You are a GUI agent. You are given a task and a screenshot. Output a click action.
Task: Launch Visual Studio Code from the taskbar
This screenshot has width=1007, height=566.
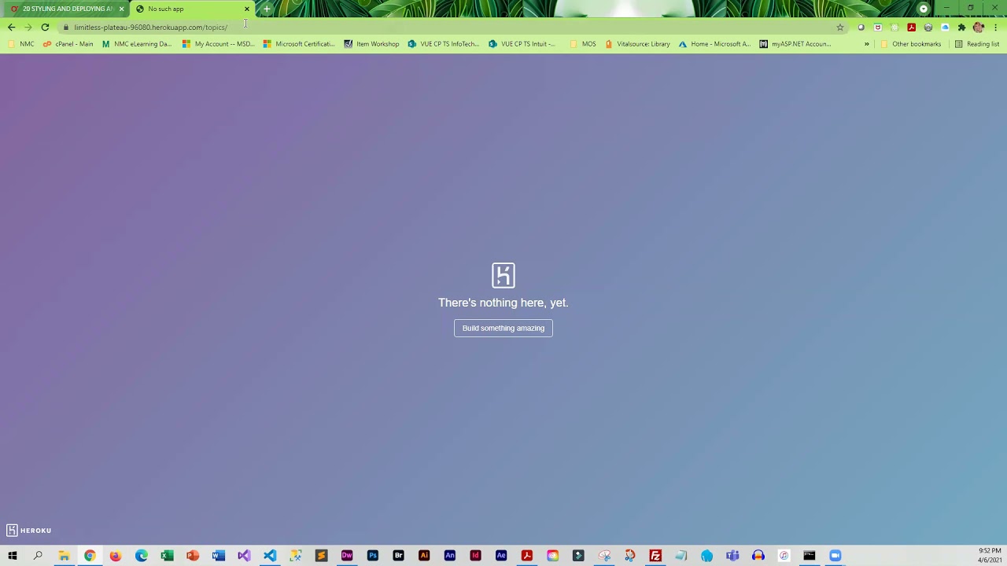pyautogui.click(x=270, y=556)
